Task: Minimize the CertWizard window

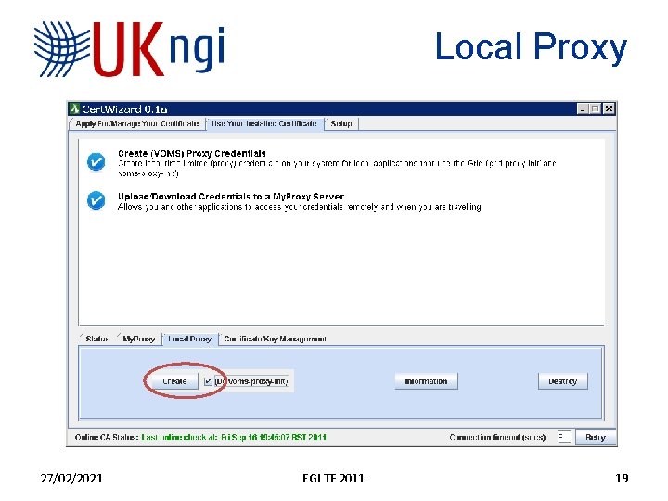Action: tap(583, 109)
